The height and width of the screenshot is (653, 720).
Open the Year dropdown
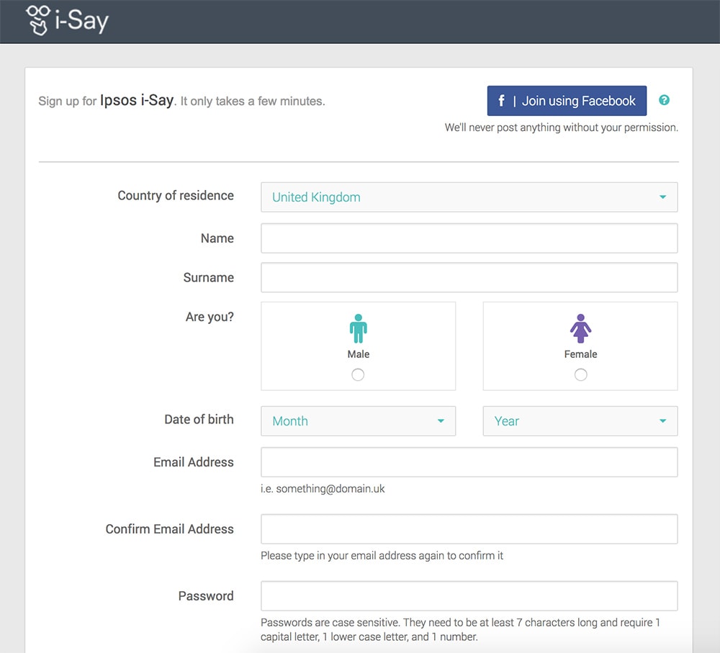(x=580, y=421)
